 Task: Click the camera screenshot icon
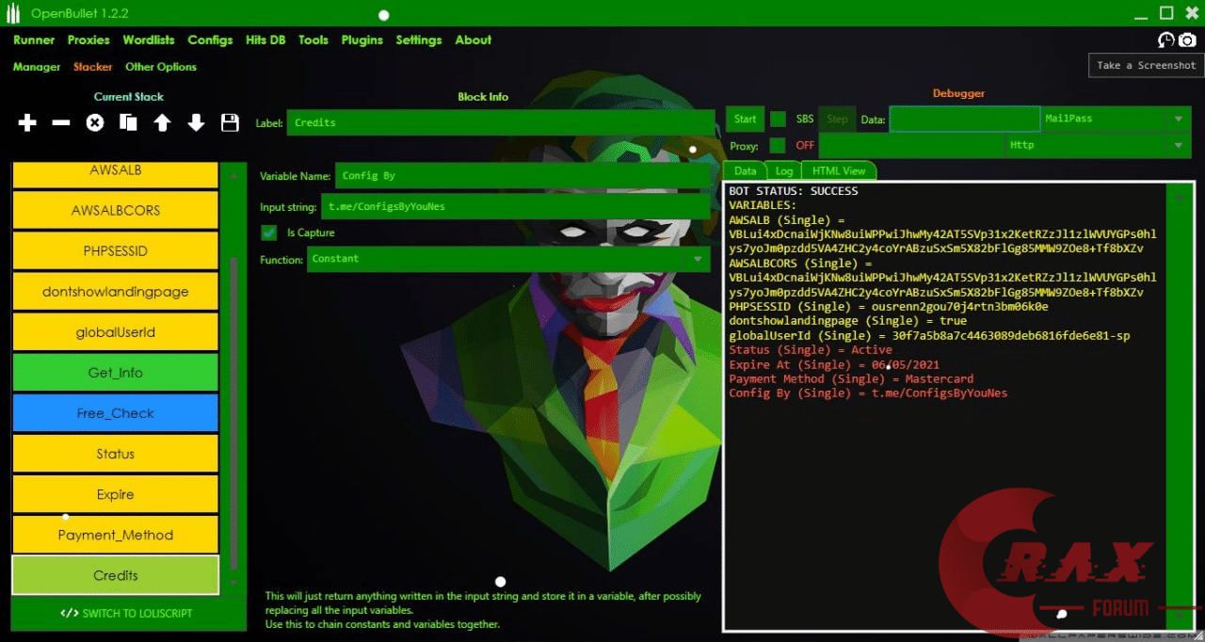pyautogui.click(x=1187, y=40)
